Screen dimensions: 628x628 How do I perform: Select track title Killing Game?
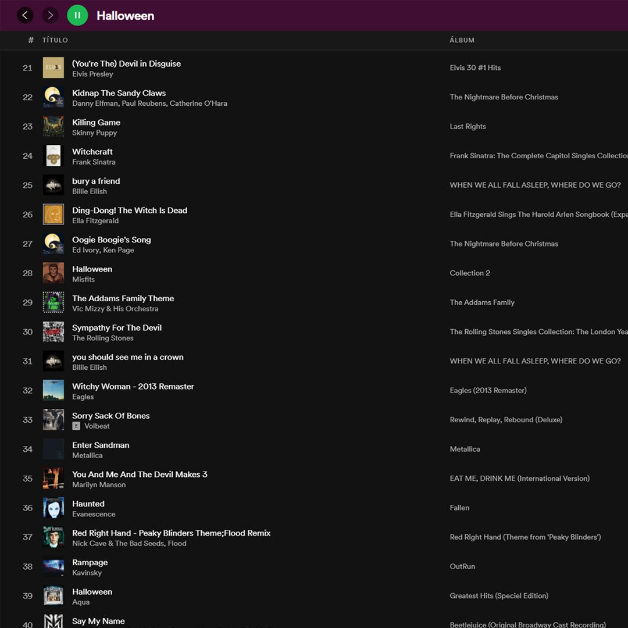[x=96, y=122]
